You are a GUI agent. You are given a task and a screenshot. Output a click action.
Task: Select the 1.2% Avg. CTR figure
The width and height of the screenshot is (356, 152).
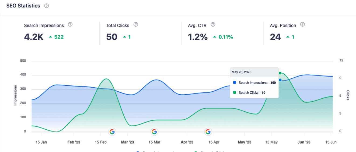(198, 37)
